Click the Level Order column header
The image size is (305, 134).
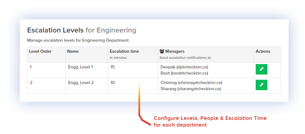[40, 52]
